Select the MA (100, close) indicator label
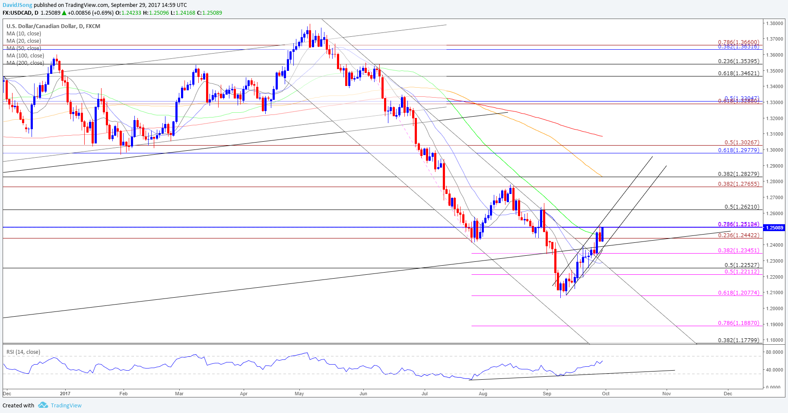Image resolution: width=788 pixels, height=413 pixels. coord(25,56)
